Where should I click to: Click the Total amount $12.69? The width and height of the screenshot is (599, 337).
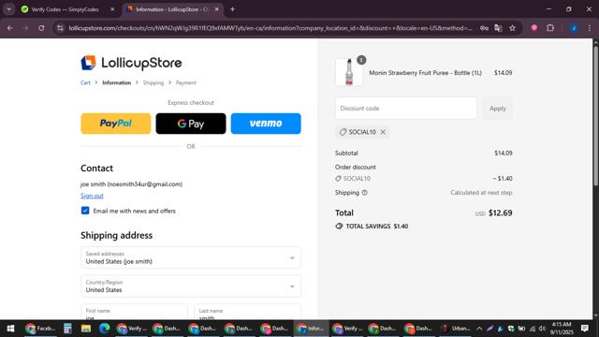tap(500, 212)
